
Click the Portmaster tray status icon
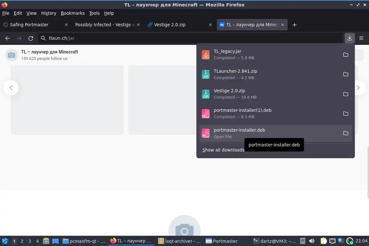350,241
